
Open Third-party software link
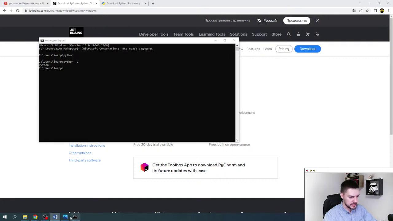(x=84, y=160)
